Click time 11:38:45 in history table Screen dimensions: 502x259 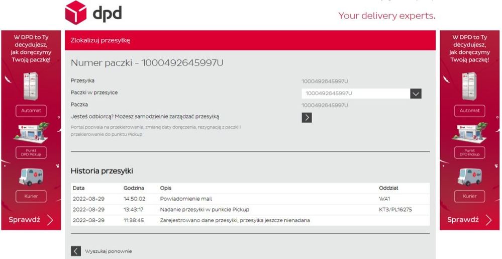click(134, 221)
